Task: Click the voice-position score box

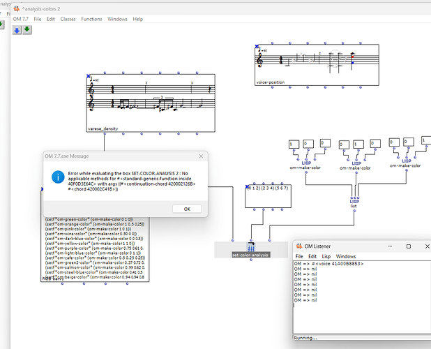Action: tap(317, 65)
